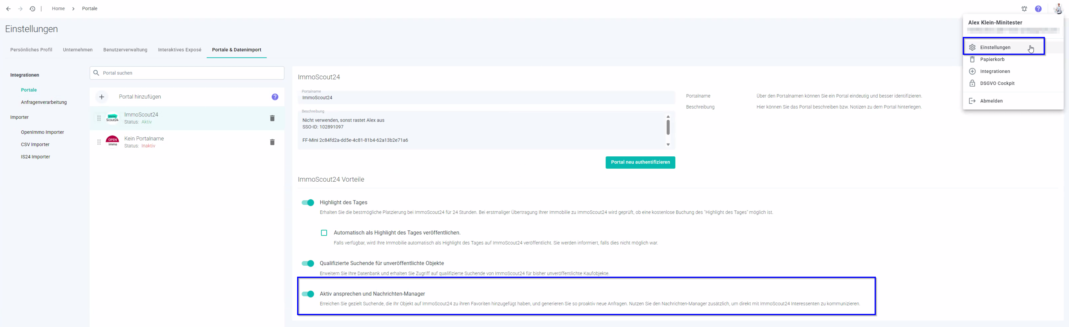Click the OpenImmo logo in portal list
This screenshot has width=1069, height=327.
113,141
